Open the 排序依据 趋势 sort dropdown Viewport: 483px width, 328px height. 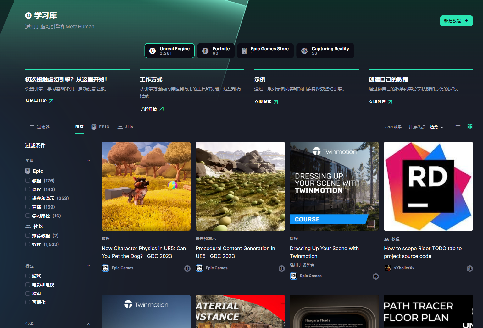[436, 127]
